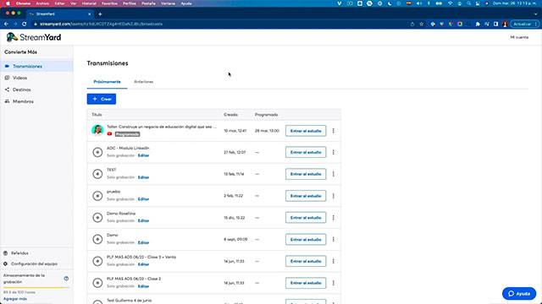Open the three-dot menu for Demo Rosellina
Viewport: 542px width, 304px height.
[x=333, y=218]
